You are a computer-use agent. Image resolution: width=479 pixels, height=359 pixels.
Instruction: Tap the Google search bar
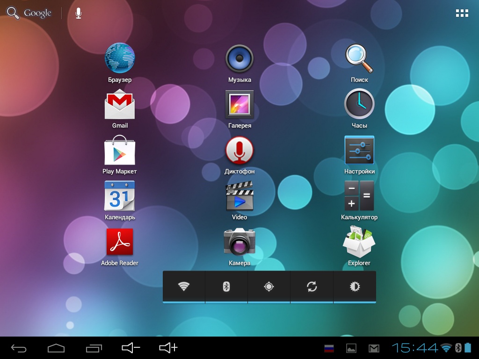pyautogui.click(x=29, y=13)
